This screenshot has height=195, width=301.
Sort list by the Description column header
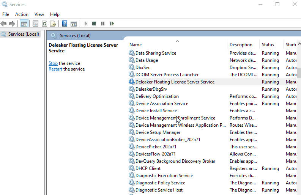pos(241,45)
